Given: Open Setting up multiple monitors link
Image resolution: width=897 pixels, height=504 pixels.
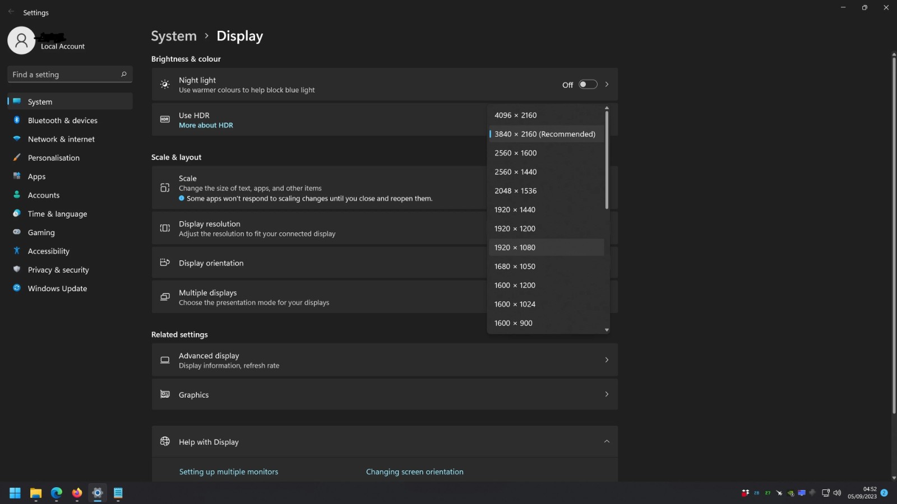Looking at the screenshot, I should coord(228,472).
